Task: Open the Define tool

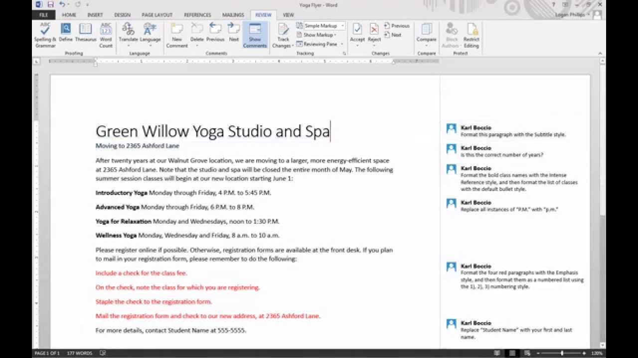Action: 66,33
